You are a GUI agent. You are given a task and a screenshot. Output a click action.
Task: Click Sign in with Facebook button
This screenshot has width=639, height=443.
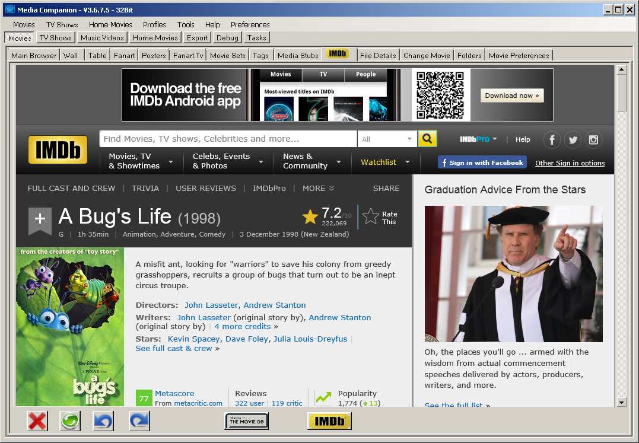pos(482,162)
